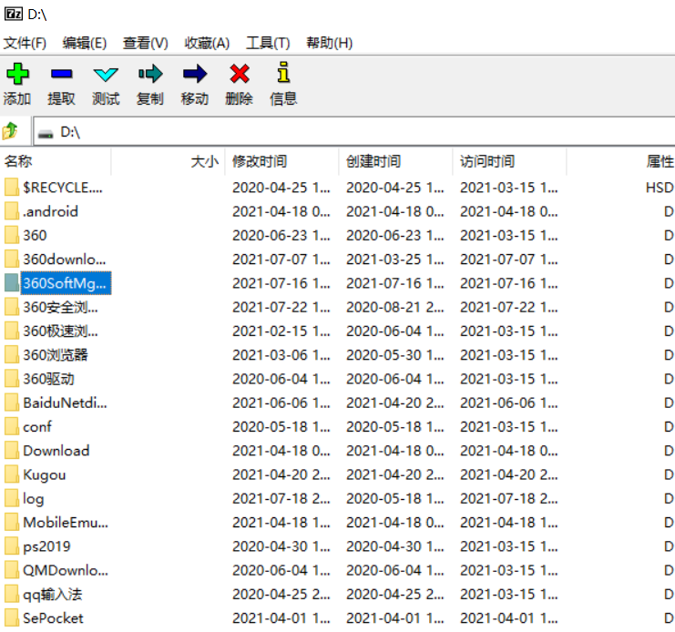Select the 360SoftMg... highlighted name
Screen dimensions: 675x632
coord(66,283)
